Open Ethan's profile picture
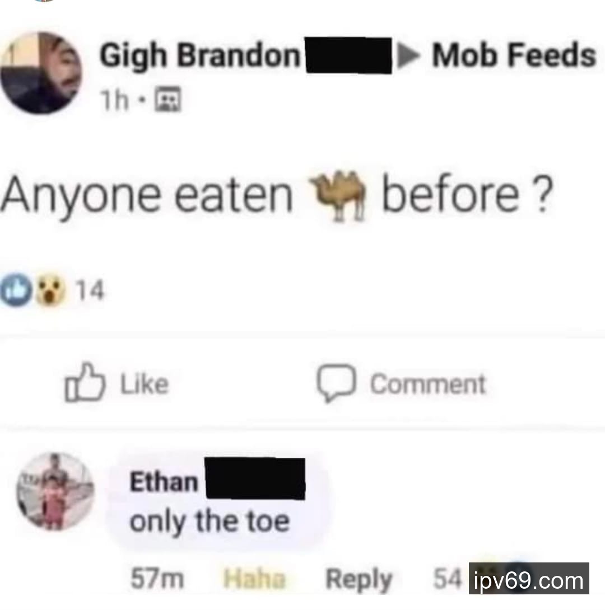Screen dimensions: 605x610 coord(55,492)
